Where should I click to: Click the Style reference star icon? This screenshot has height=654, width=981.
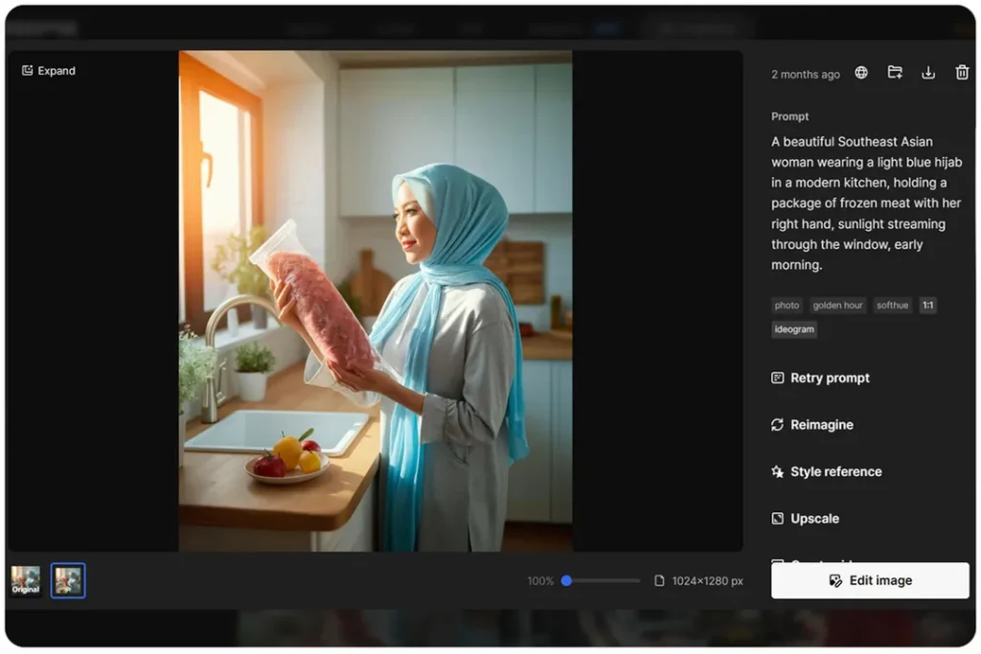(777, 471)
